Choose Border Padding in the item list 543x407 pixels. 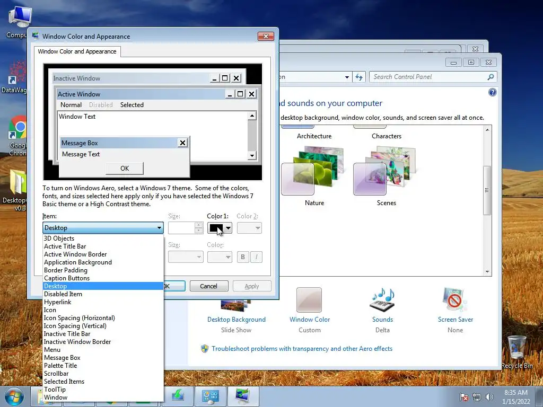tap(103, 270)
